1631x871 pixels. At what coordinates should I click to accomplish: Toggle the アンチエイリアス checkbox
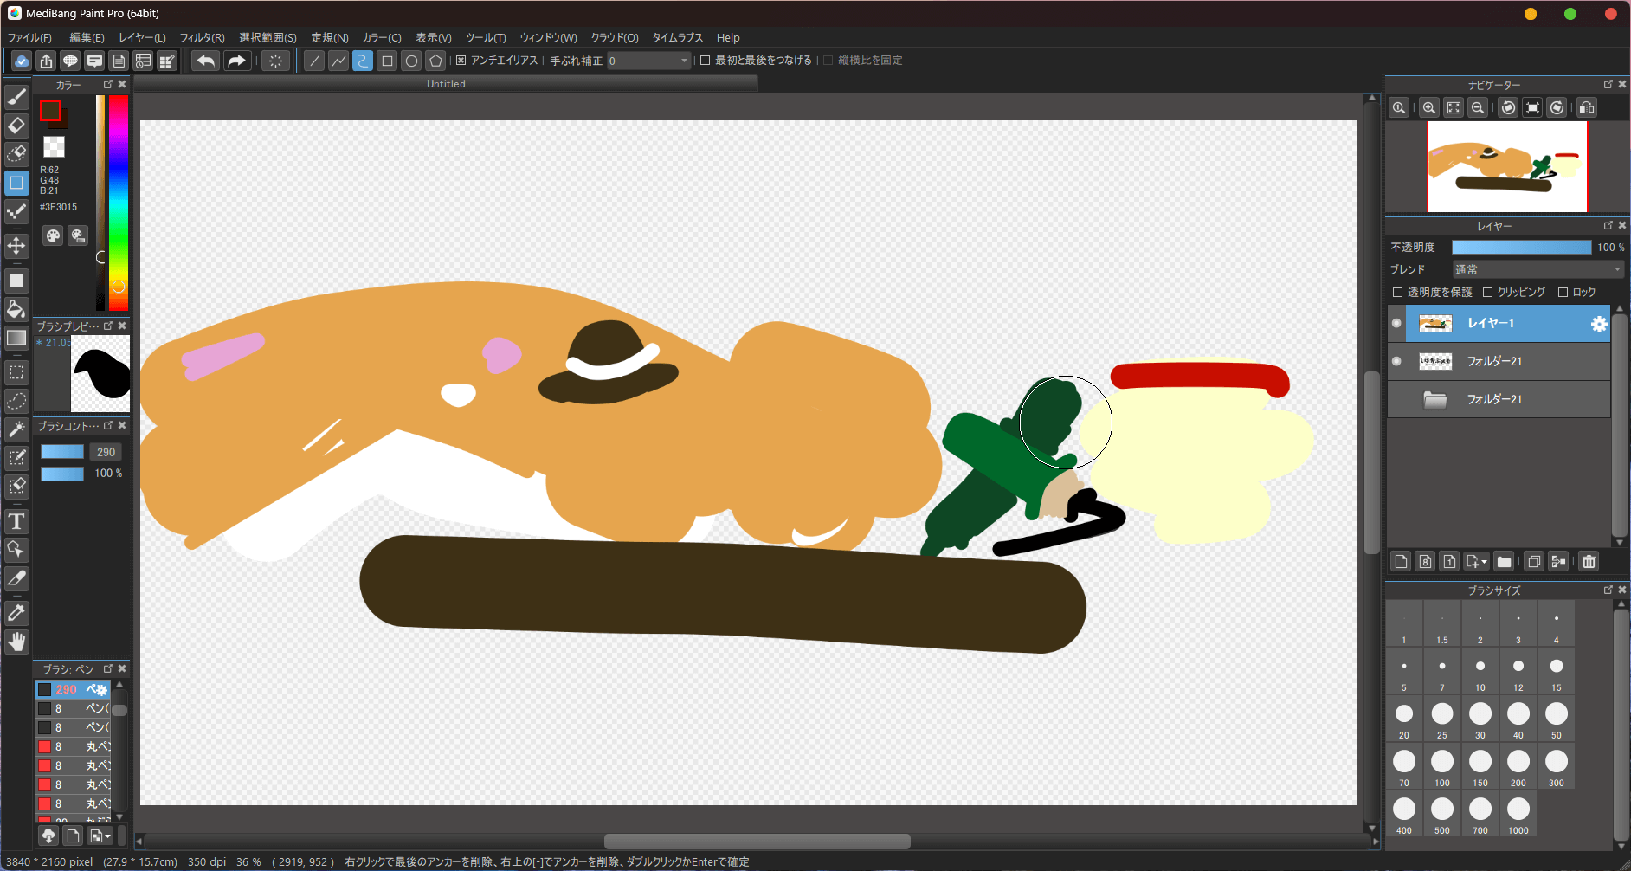point(461,61)
